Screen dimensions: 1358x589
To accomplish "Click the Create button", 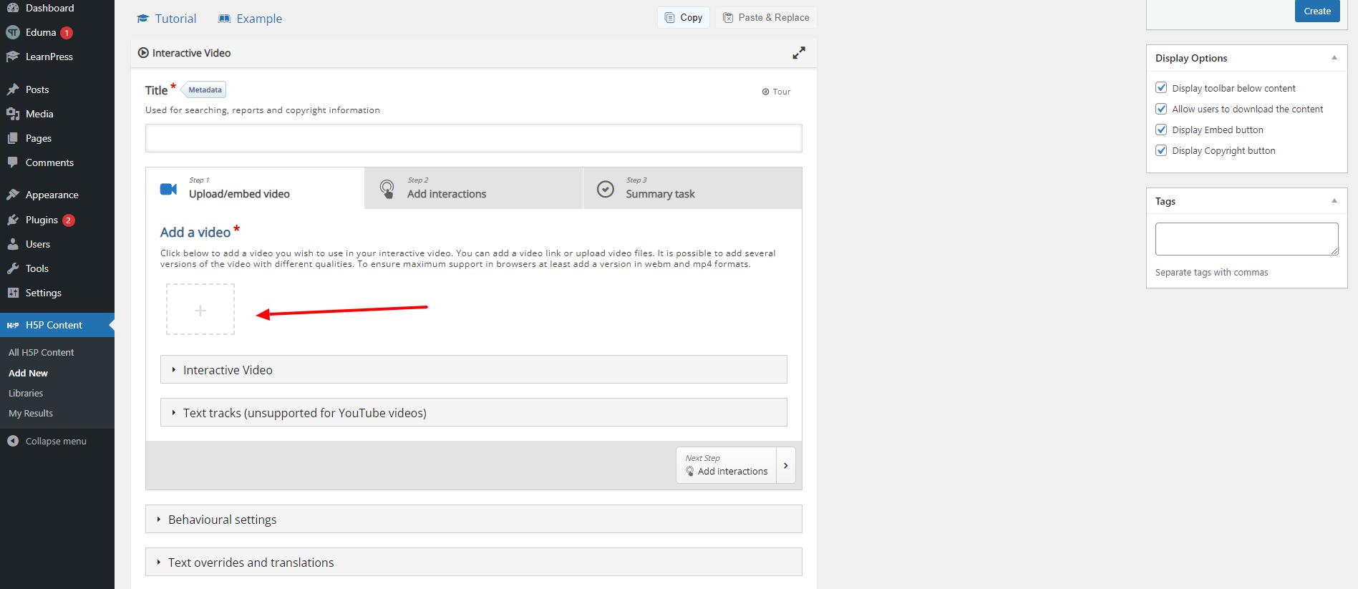I will pos(1317,11).
